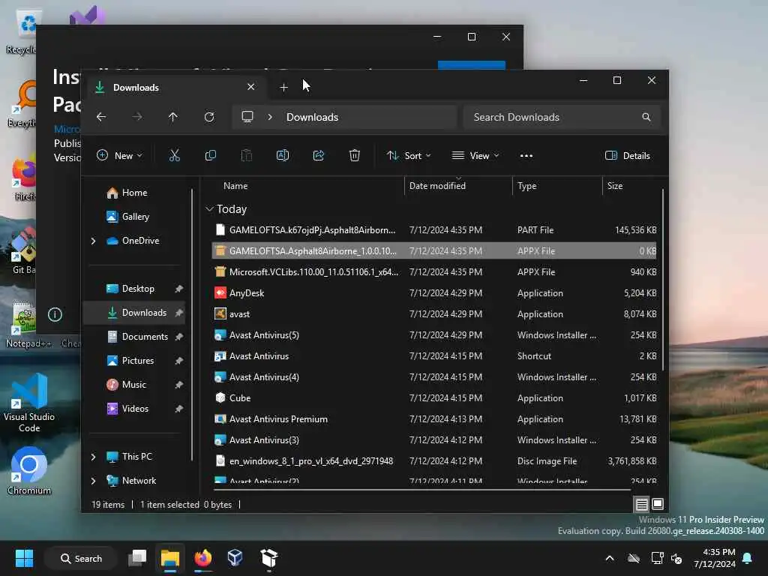
Task: Click the 3D cube app on taskbar
Action: (235, 558)
